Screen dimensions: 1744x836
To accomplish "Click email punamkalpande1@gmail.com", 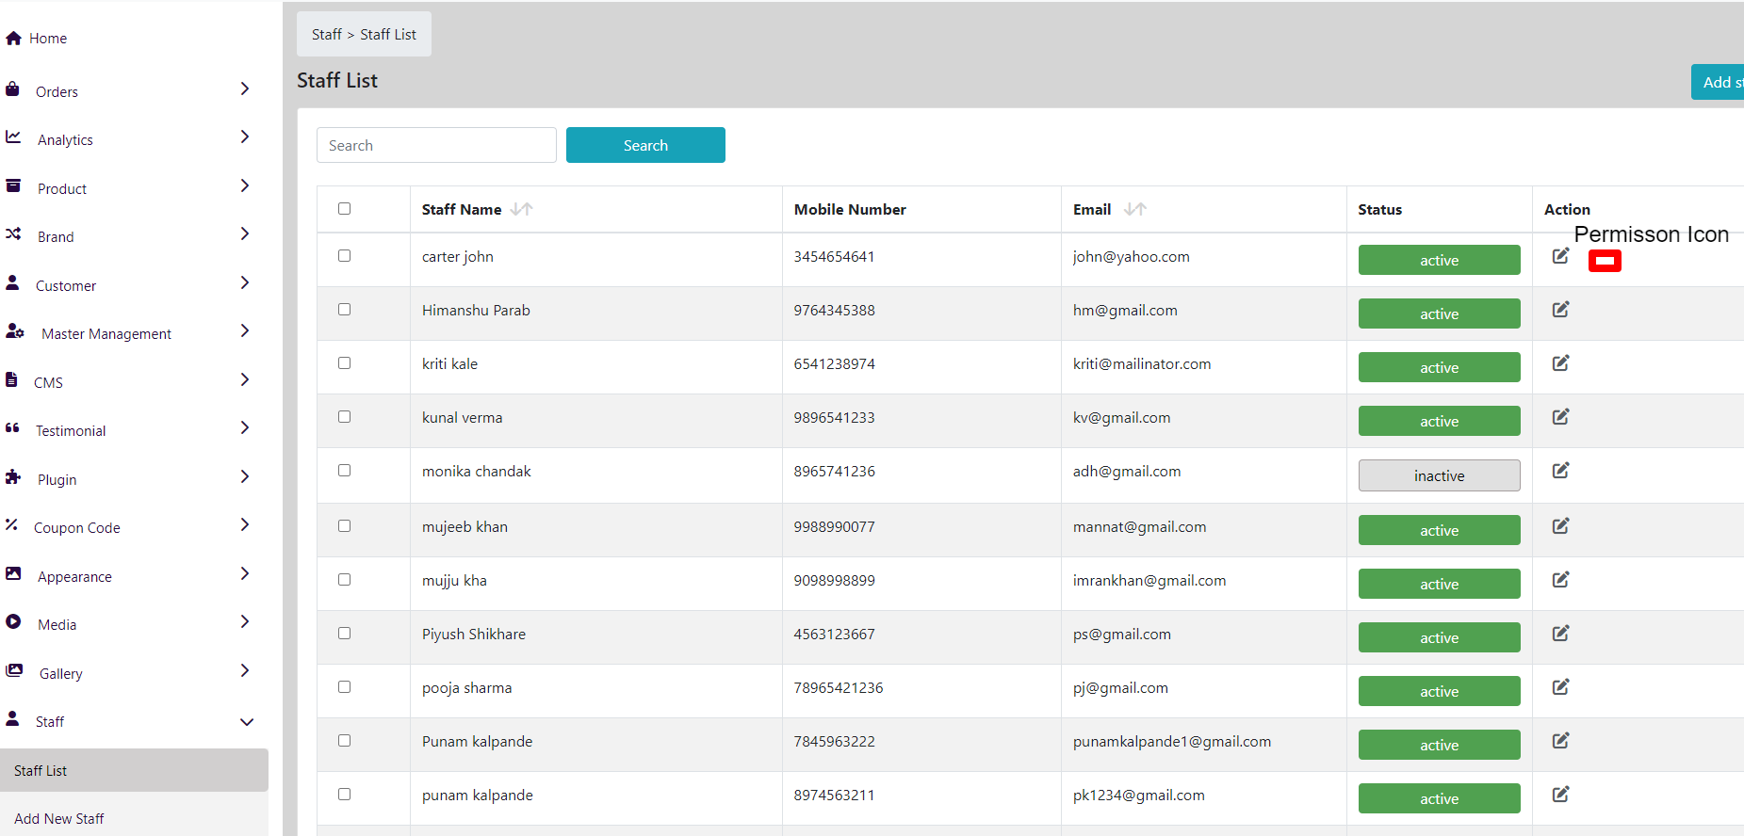I will (1172, 742).
